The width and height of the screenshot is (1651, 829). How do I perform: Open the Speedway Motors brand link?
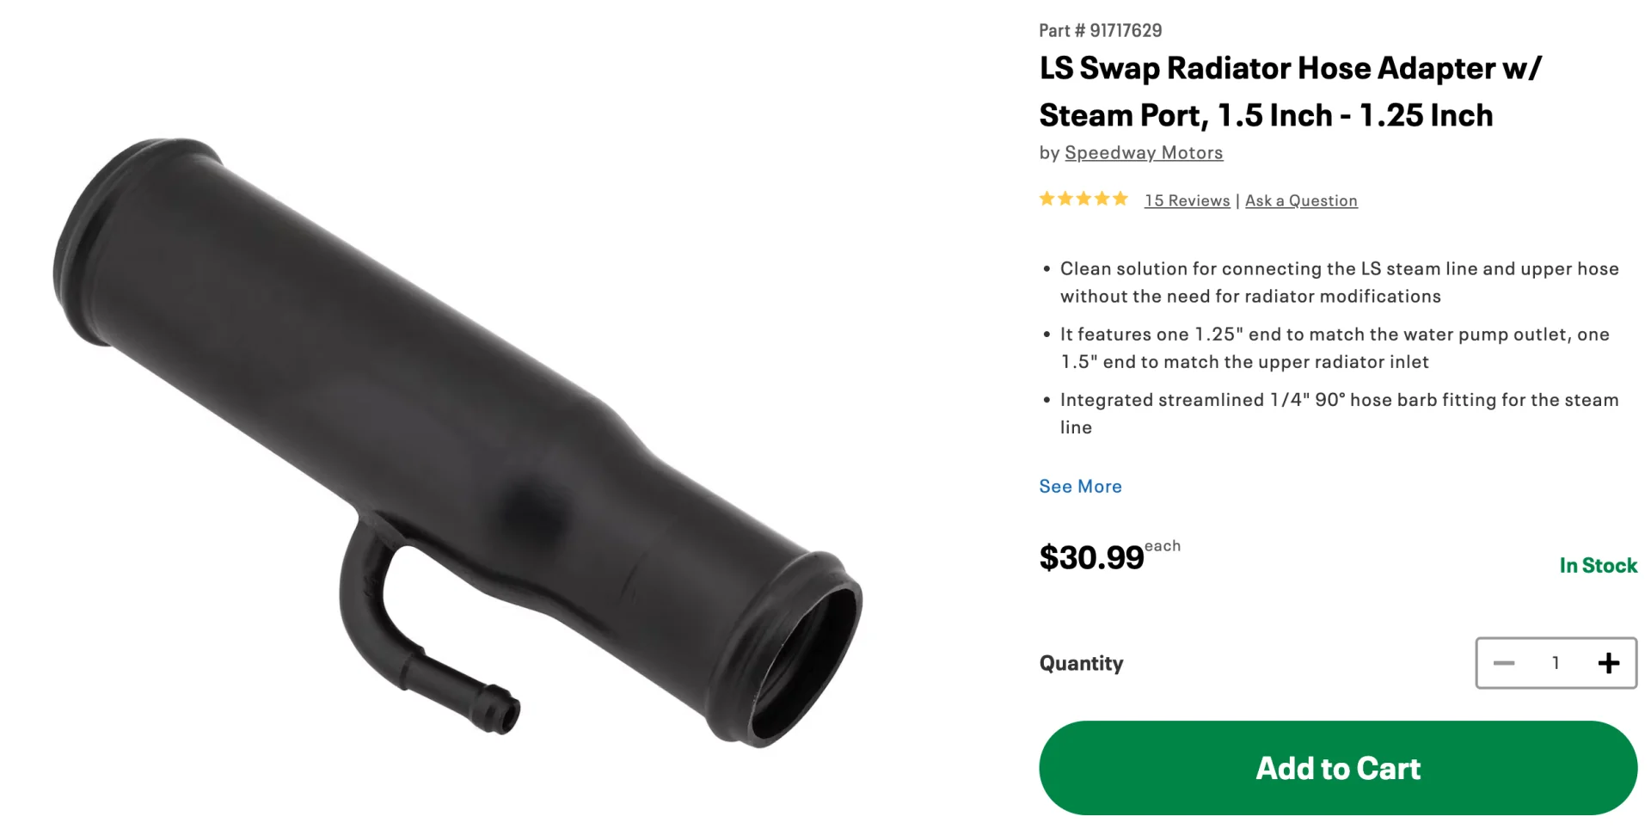1144,152
